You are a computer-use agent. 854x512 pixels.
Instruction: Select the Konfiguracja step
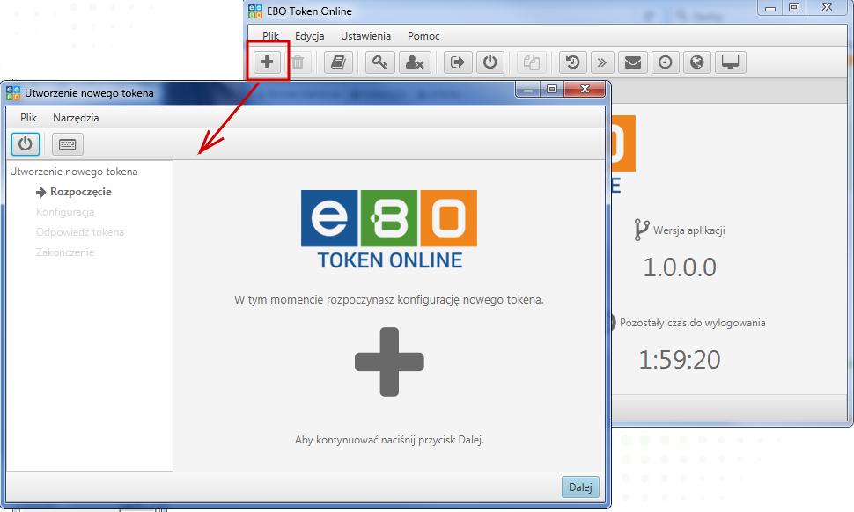[65, 212]
